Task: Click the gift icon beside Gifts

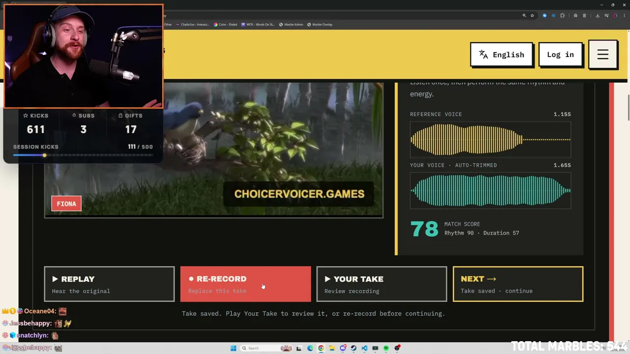Action: pos(121,116)
